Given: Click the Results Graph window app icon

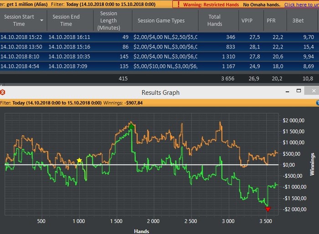Looking at the screenshot, I should point(2,92).
